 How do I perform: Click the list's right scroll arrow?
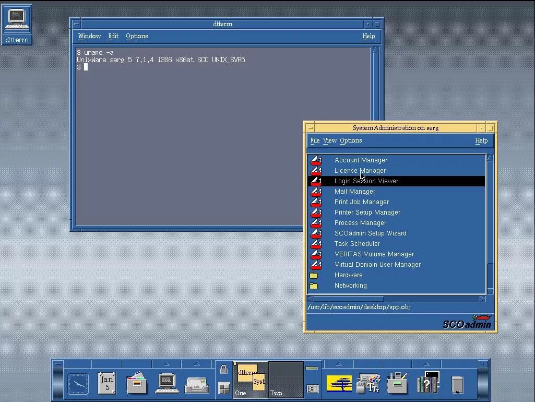pyautogui.click(x=482, y=299)
